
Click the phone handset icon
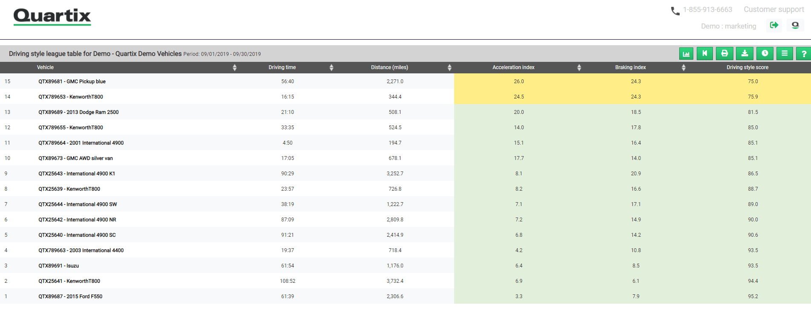pyautogui.click(x=675, y=11)
